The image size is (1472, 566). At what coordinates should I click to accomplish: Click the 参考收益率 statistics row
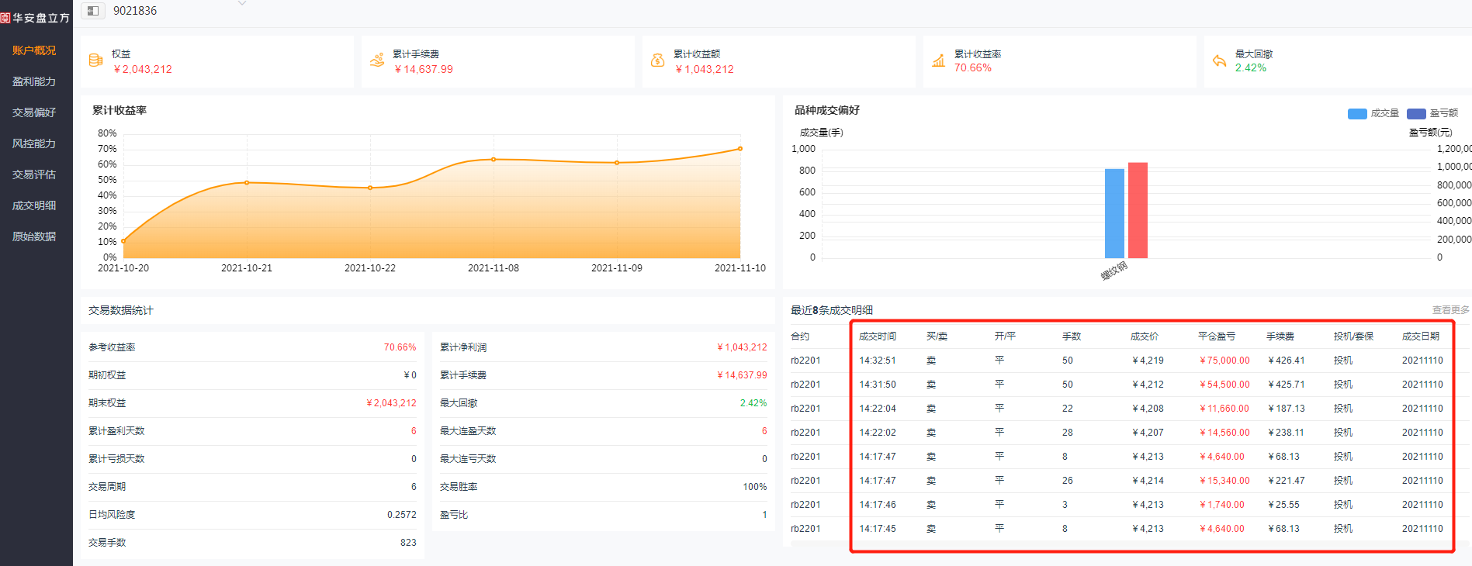(252, 347)
